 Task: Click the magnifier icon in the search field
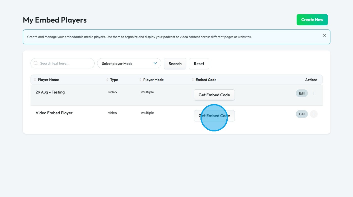coord(36,63)
